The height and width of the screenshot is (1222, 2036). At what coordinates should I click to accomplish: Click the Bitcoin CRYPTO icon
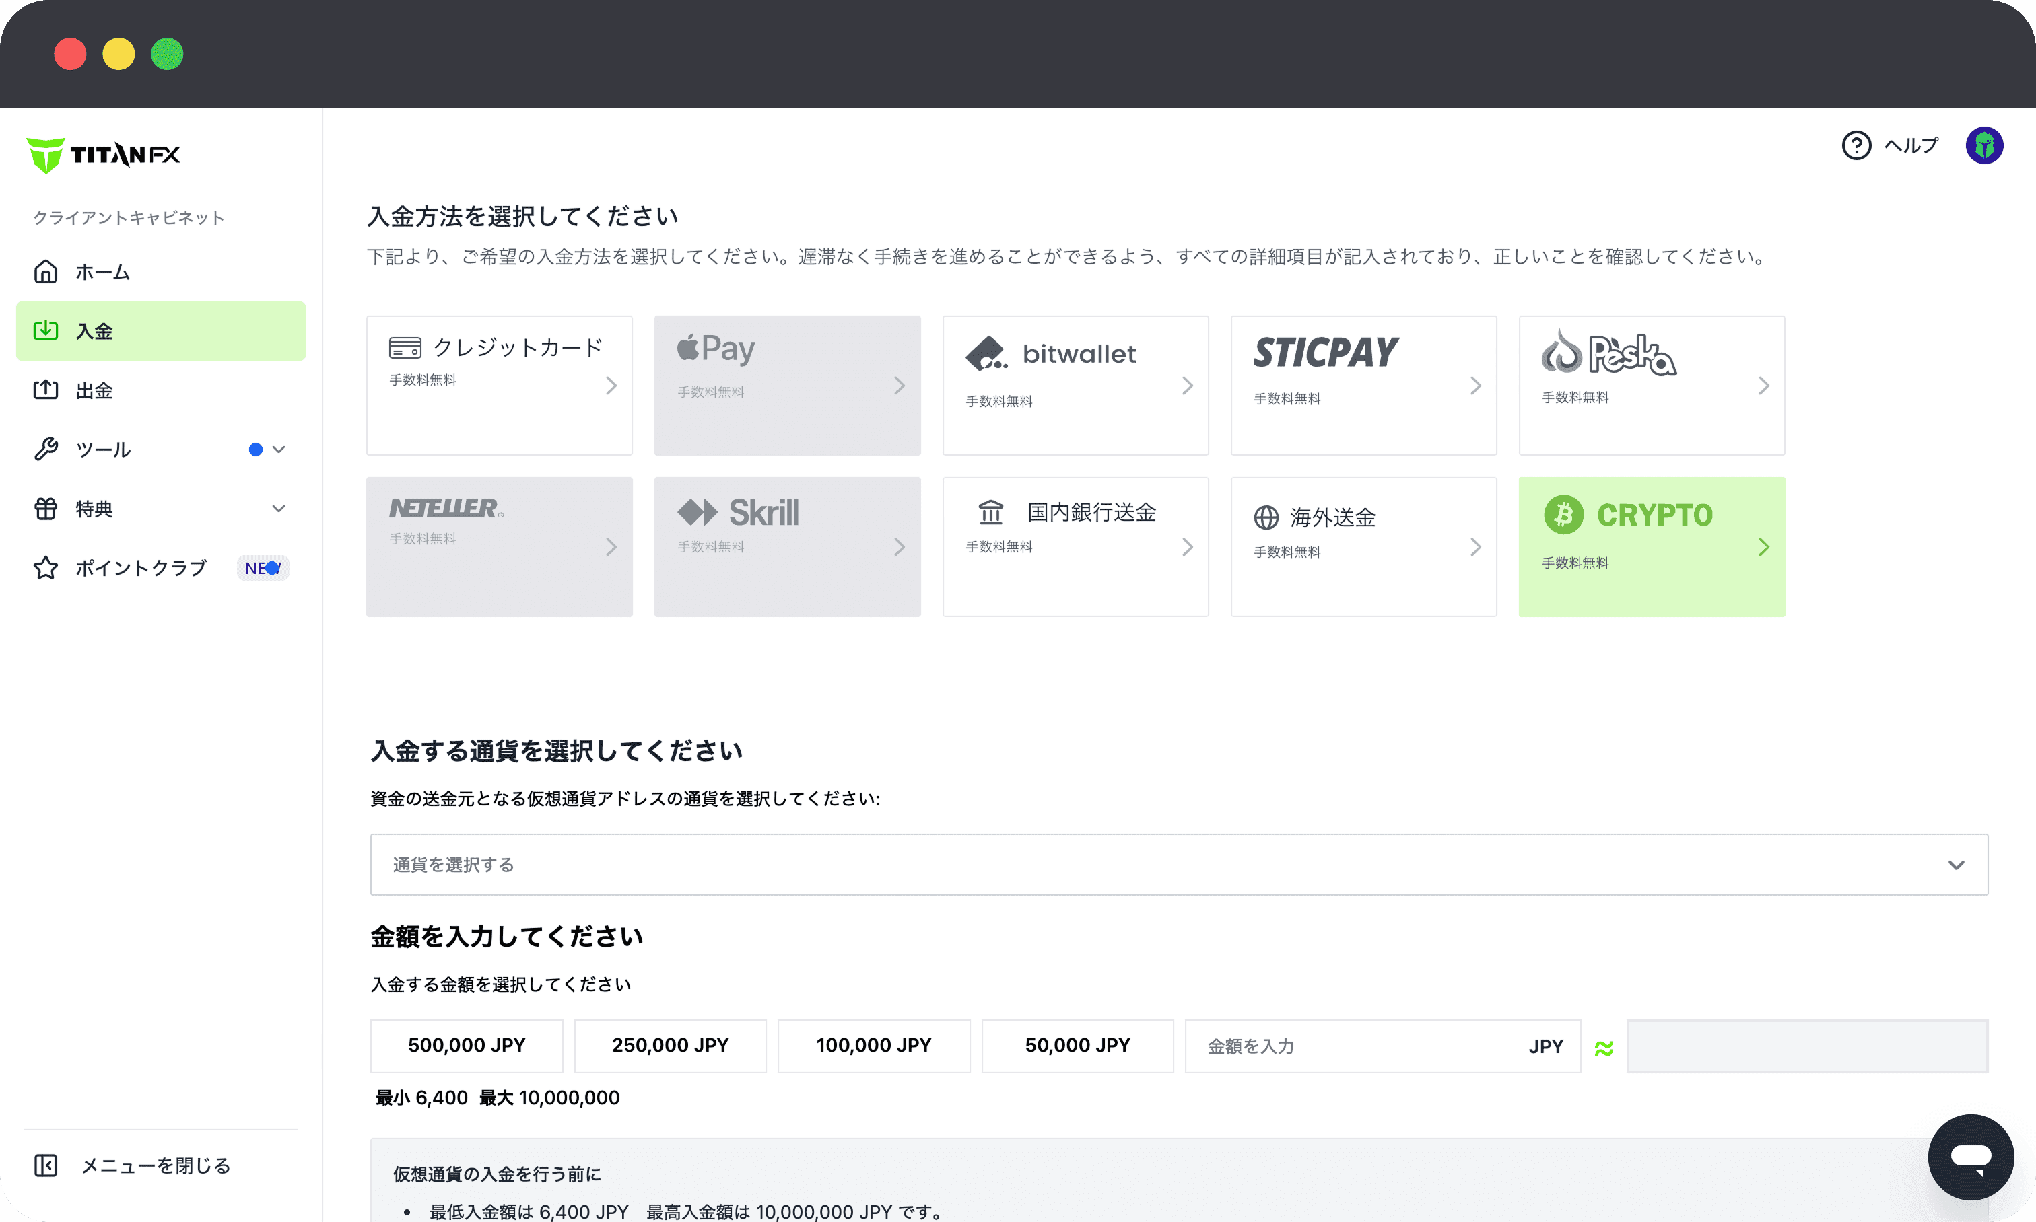coord(1563,515)
